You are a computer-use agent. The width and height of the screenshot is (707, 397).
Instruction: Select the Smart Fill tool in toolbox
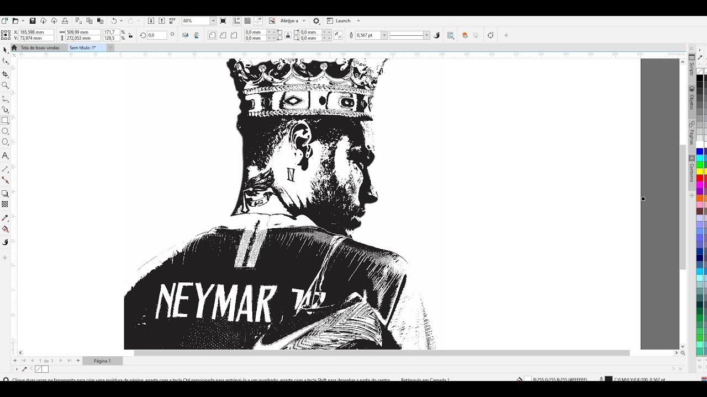5,242
